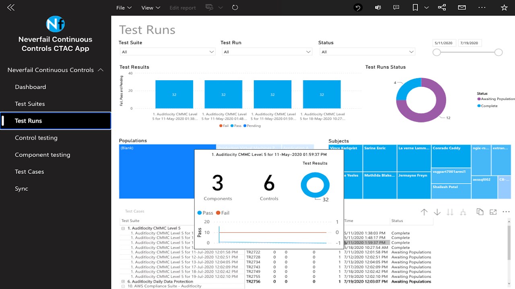Viewport: 515px width, 289px height.
Task: Click the subscribe envelope icon
Action: [x=462, y=8]
